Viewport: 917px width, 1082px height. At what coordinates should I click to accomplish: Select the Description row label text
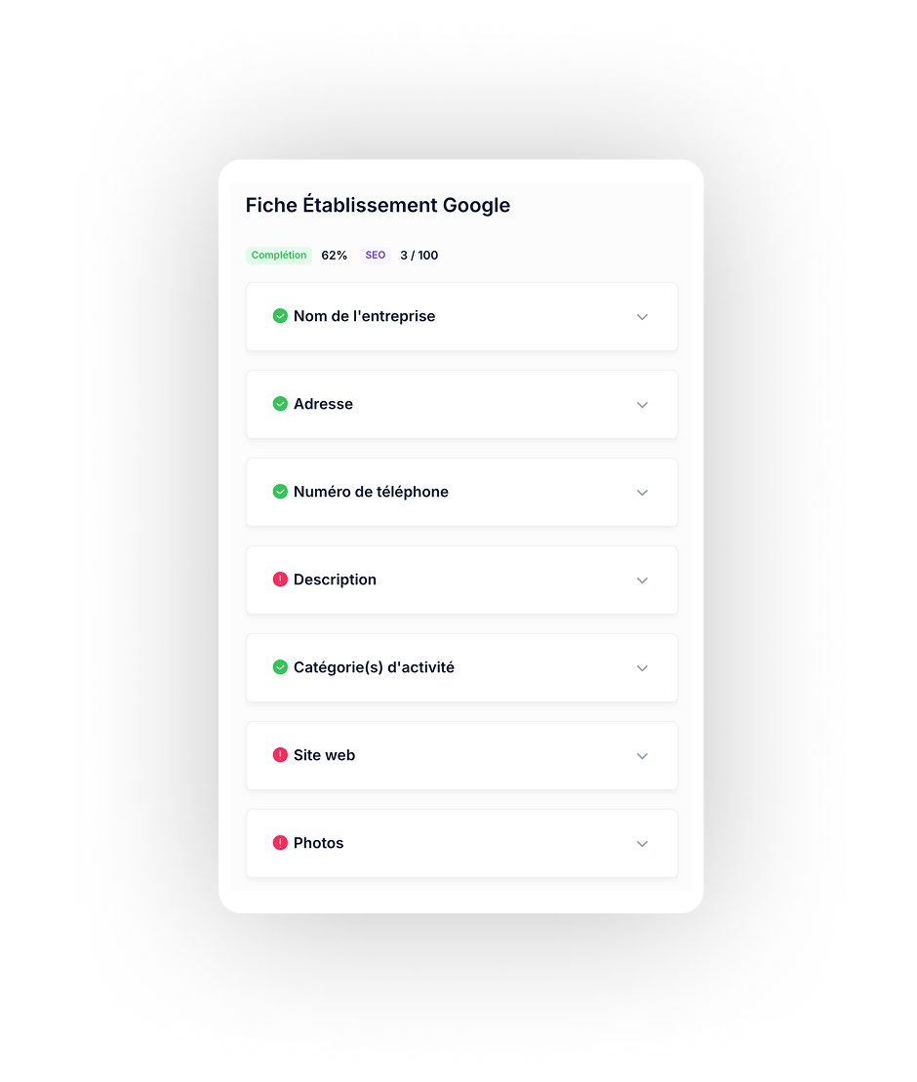(335, 580)
